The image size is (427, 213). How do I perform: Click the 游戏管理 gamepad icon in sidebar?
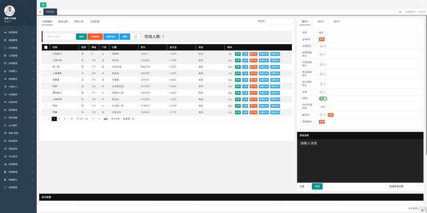[5, 32]
